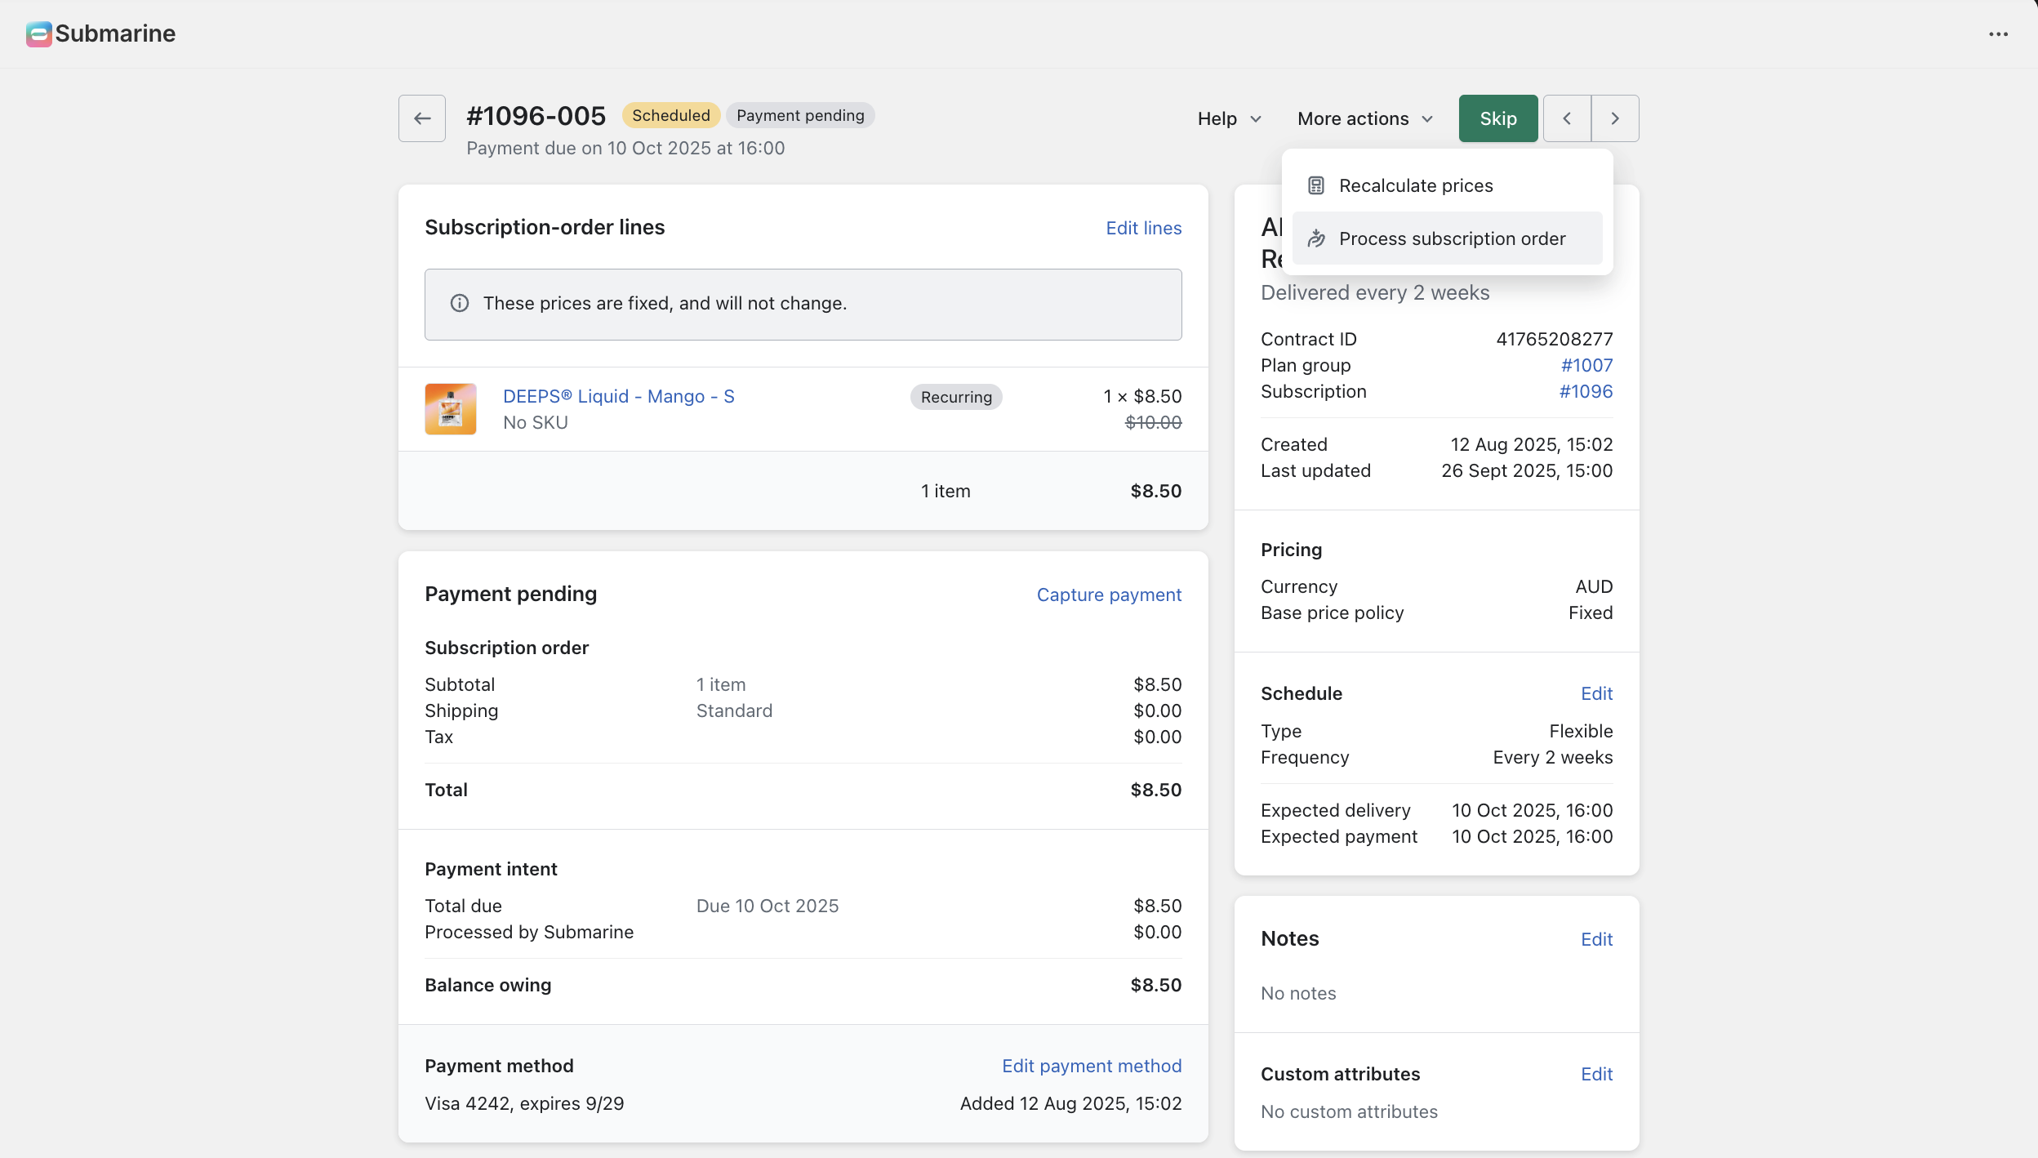Go to next subscription order
The image size is (2038, 1158).
1614,118
